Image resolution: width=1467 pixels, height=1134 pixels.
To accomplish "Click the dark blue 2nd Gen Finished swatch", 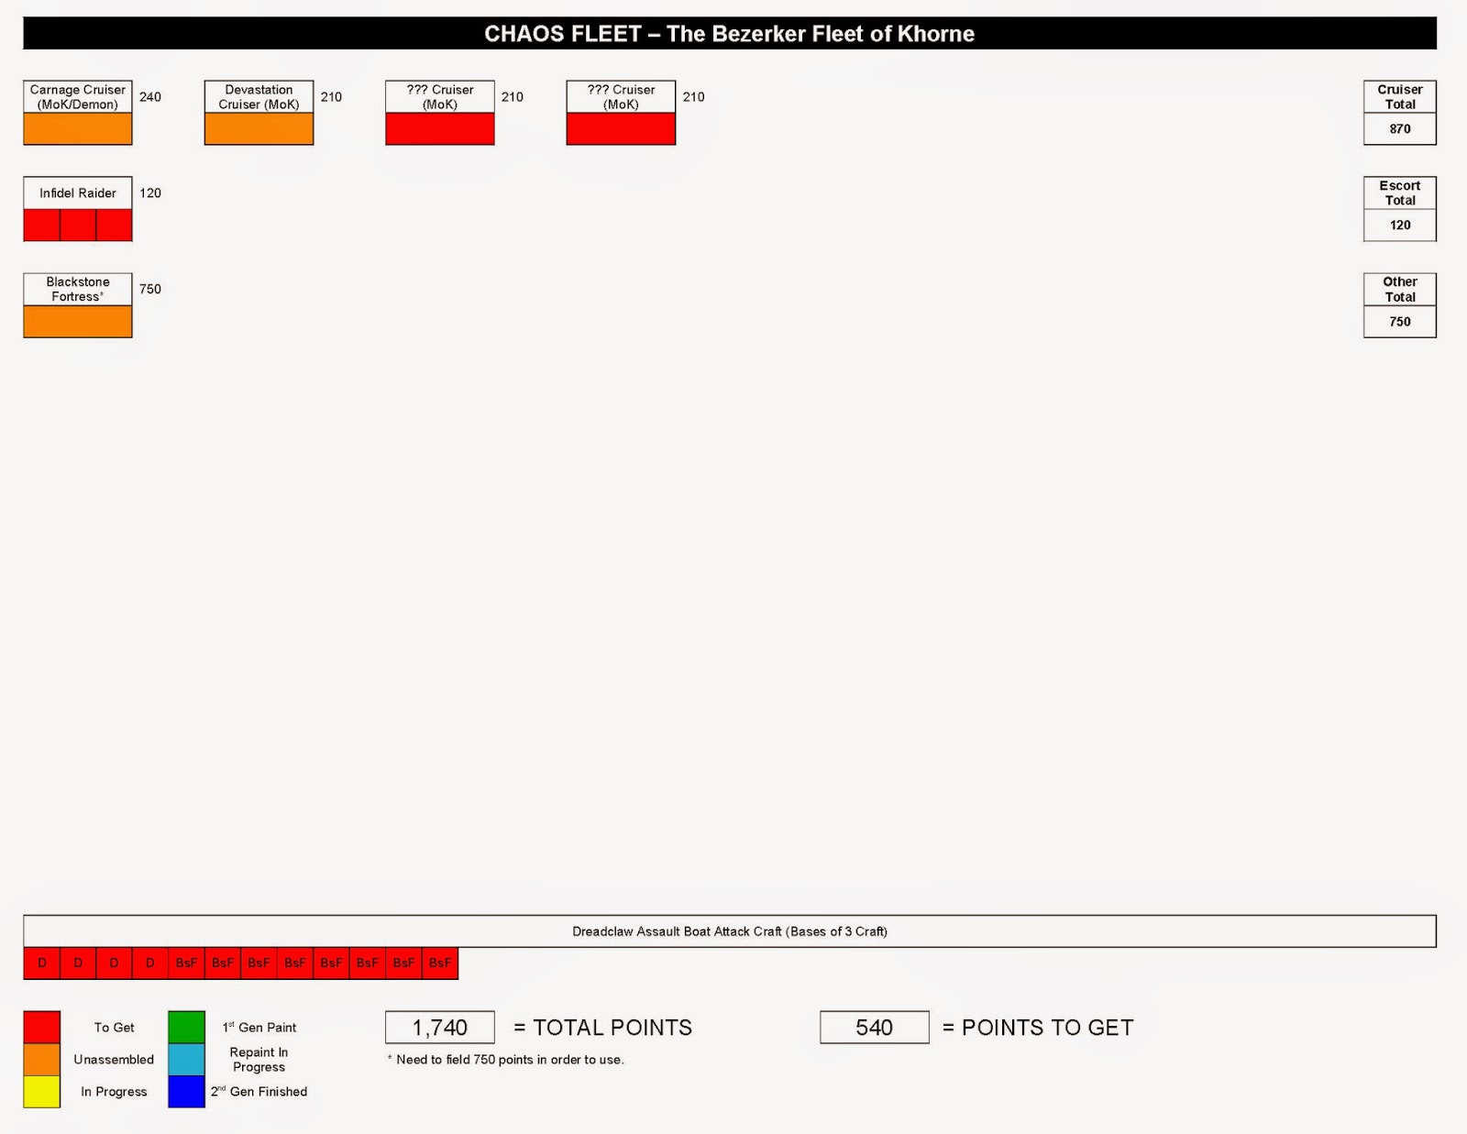I will click(x=186, y=1092).
